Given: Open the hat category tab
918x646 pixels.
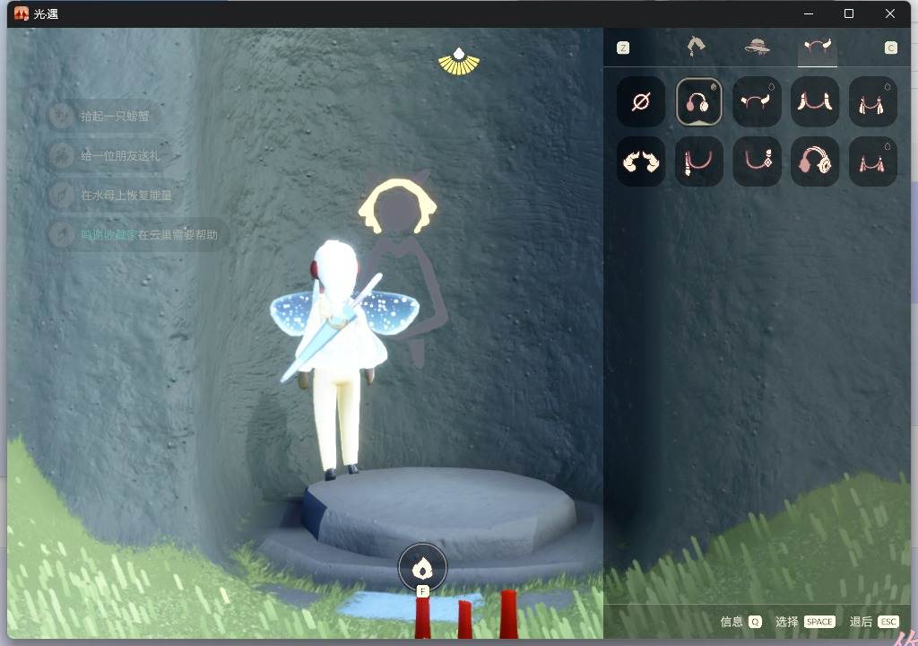Looking at the screenshot, I should pos(757,47).
